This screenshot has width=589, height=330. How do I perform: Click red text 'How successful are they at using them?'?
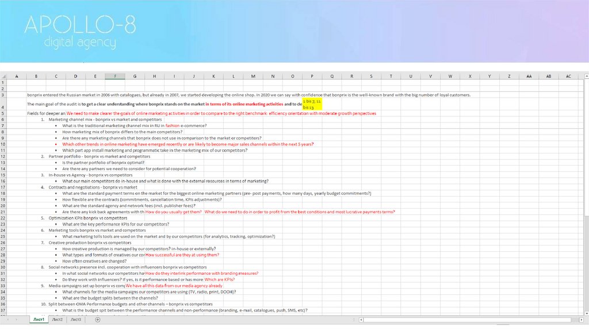click(182, 255)
